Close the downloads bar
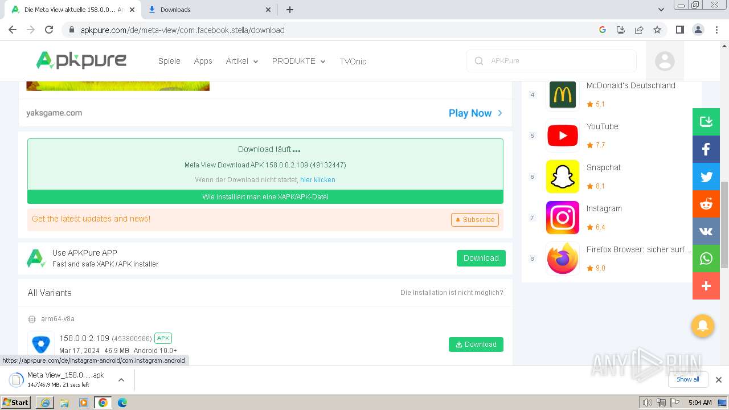This screenshot has height=410, width=729. point(718,380)
